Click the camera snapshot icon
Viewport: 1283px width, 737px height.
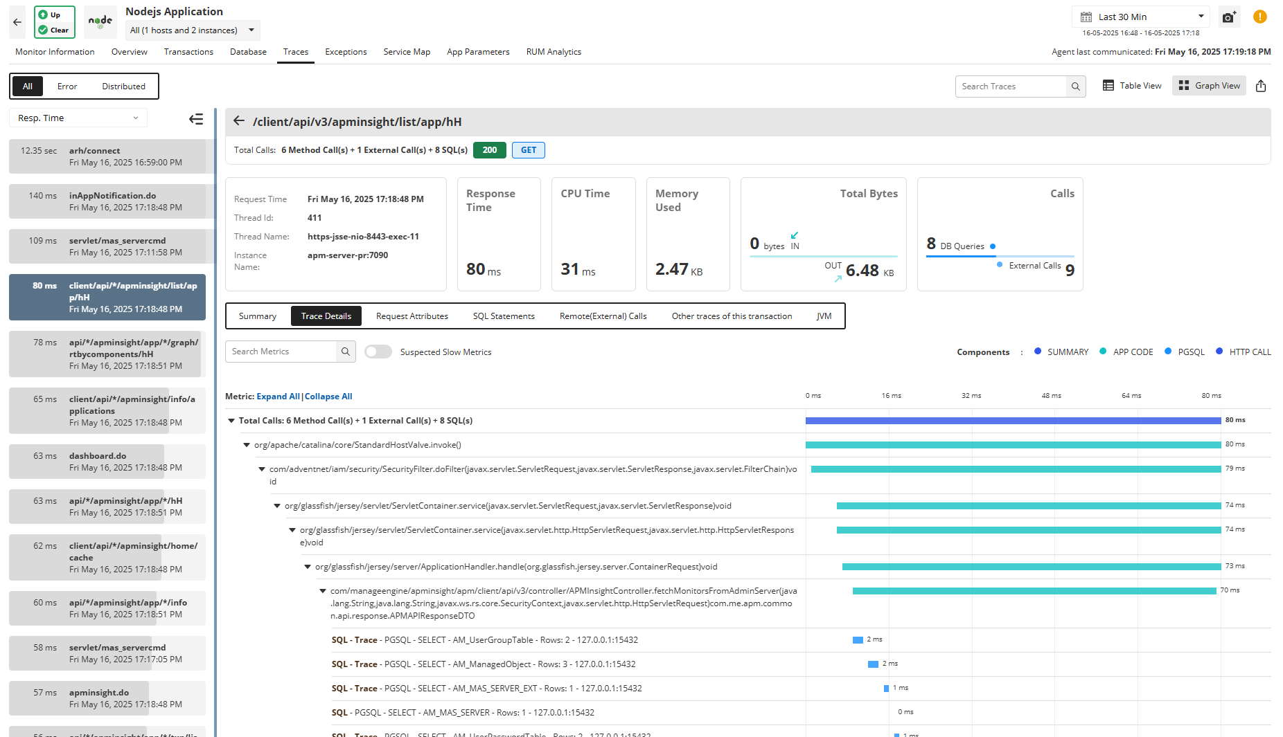(1228, 17)
